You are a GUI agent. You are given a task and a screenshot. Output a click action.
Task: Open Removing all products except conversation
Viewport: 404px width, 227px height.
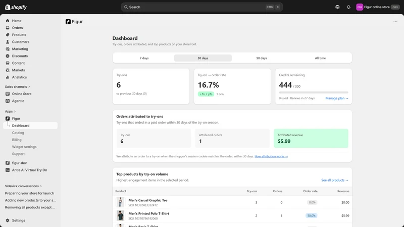click(30, 207)
